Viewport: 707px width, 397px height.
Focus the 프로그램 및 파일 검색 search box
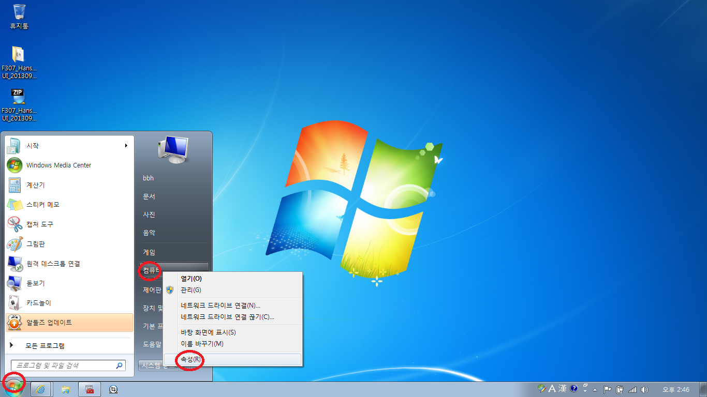[x=68, y=365]
